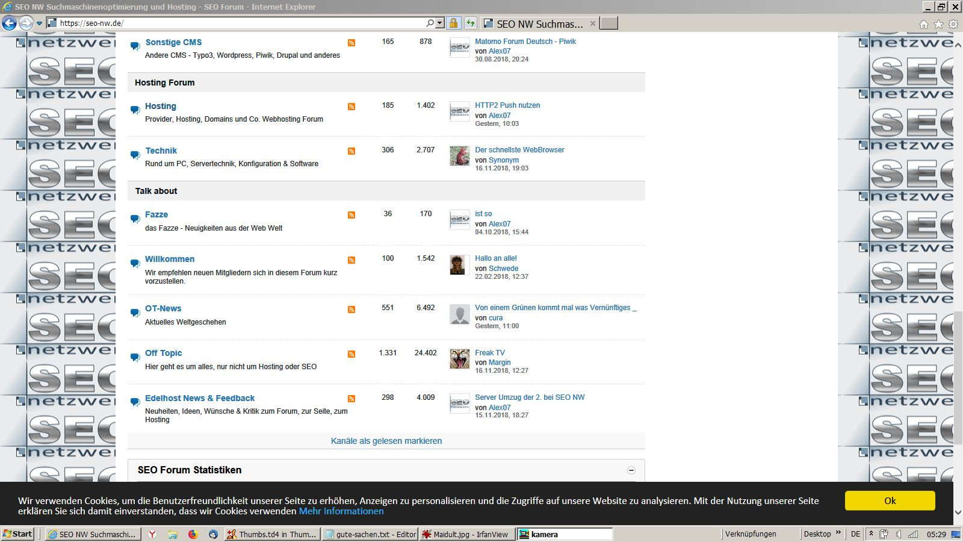Click the Mehr Informationen link
Image resolution: width=963 pixels, height=542 pixels.
pyautogui.click(x=341, y=511)
